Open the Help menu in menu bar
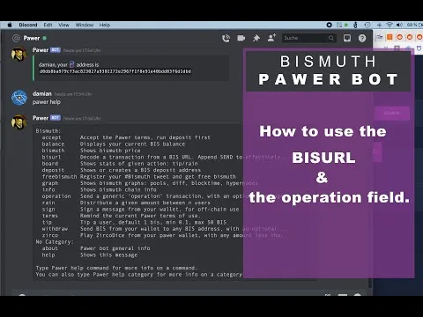Viewport: 423px width, 317px height. [x=105, y=25]
